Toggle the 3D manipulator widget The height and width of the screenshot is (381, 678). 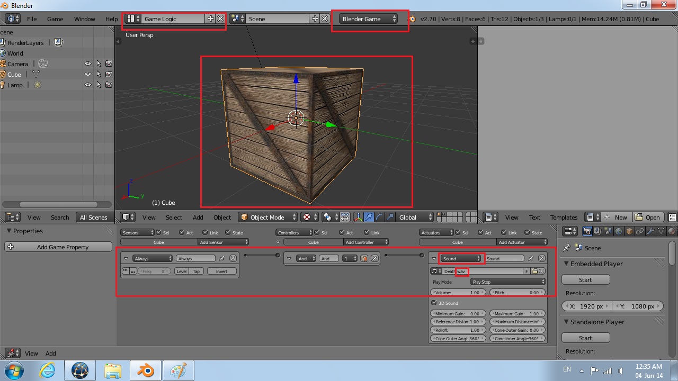point(358,217)
